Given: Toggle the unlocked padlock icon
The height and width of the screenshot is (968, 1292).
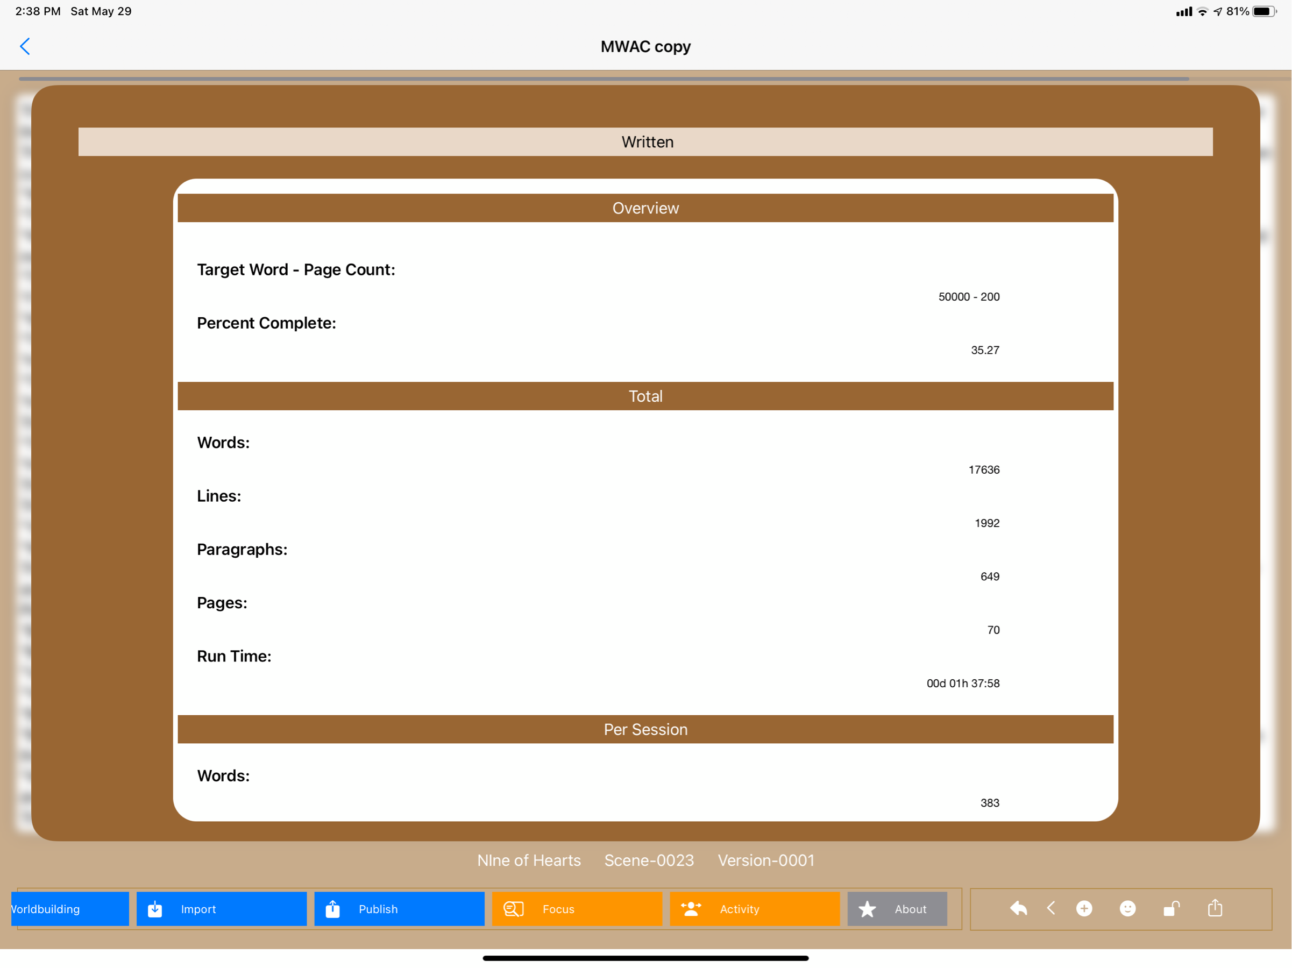Looking at the screenshot, I should coord(1171,908).
